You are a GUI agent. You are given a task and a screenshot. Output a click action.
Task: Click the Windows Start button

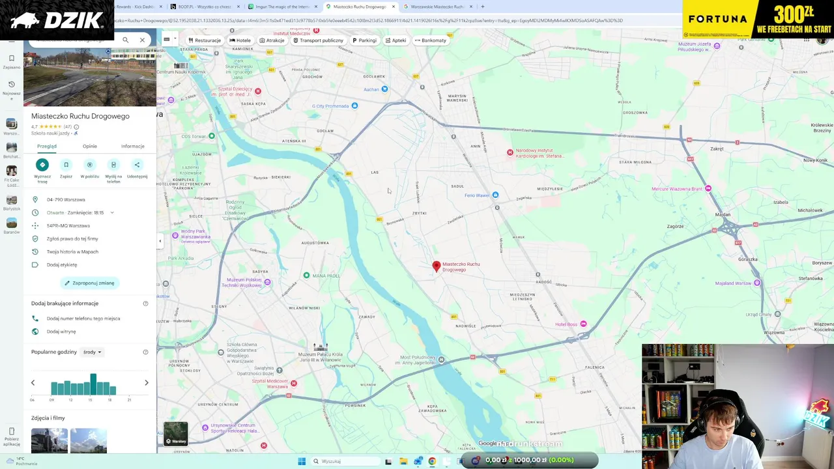coord(302,461)
